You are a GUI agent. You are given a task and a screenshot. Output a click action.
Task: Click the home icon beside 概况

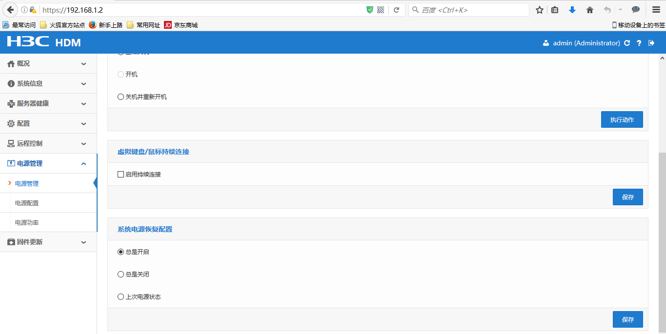11,64
